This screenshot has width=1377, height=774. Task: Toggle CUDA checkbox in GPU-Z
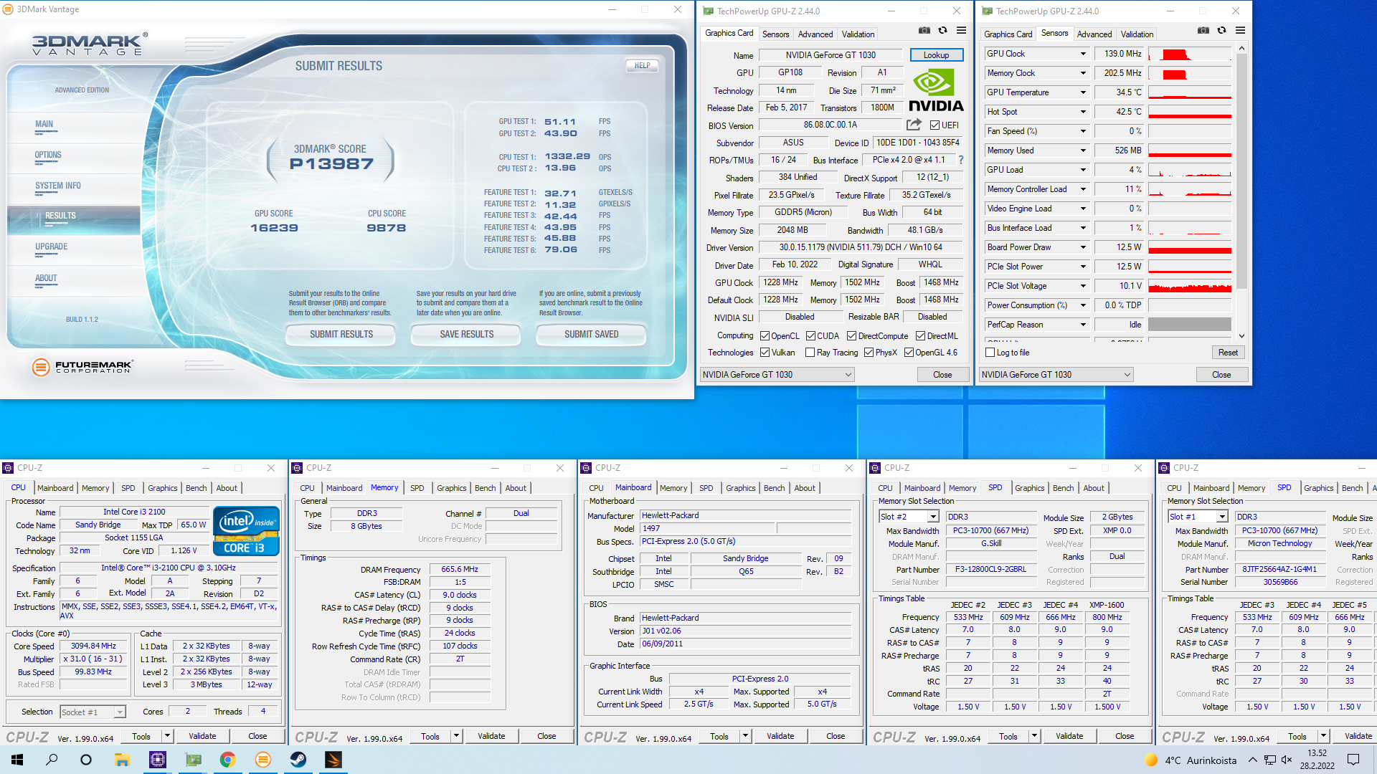[810, 336]
